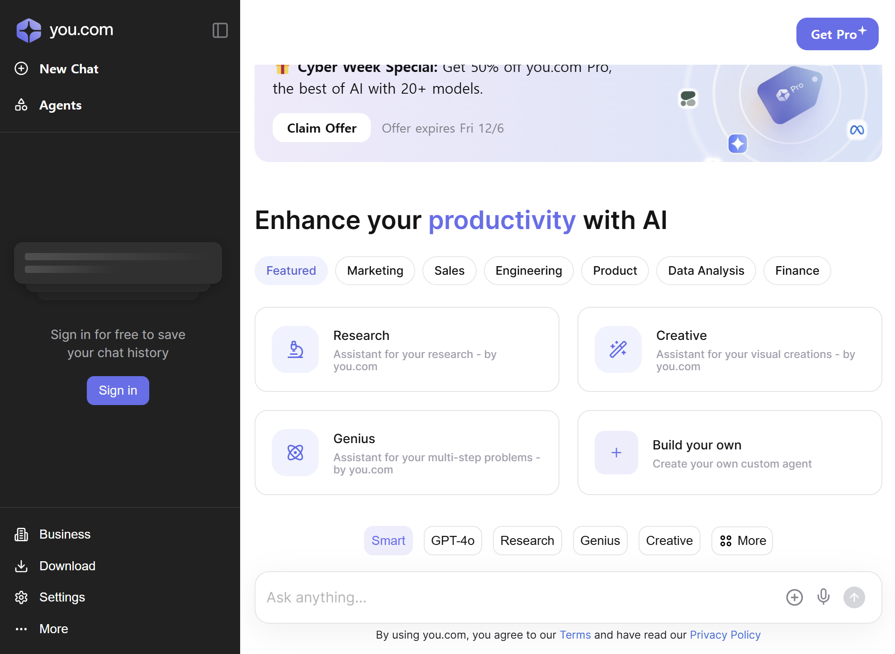This screenshot has width=895, height=654.
Task: Click the attach plus circle icon
Action: pyautogui.click(x=795, y=597)
